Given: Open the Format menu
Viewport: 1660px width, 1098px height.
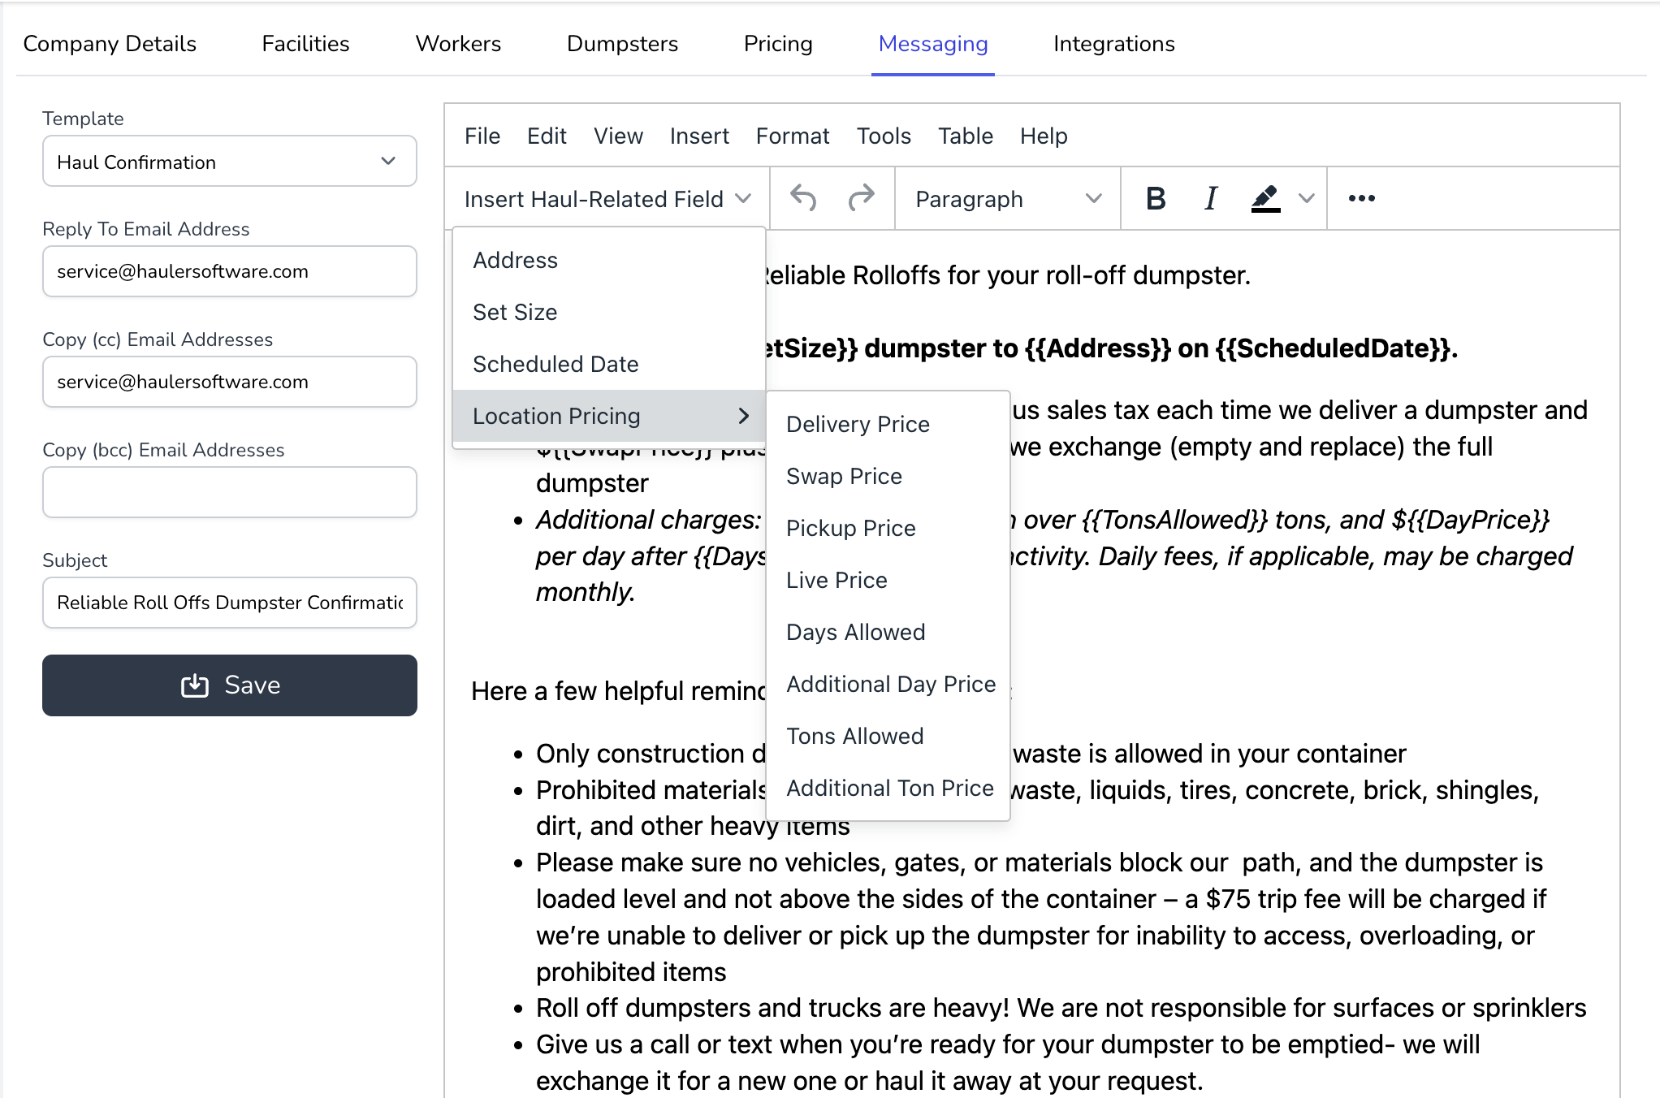Looking at the screenshot, I should [x=793, y=136].
